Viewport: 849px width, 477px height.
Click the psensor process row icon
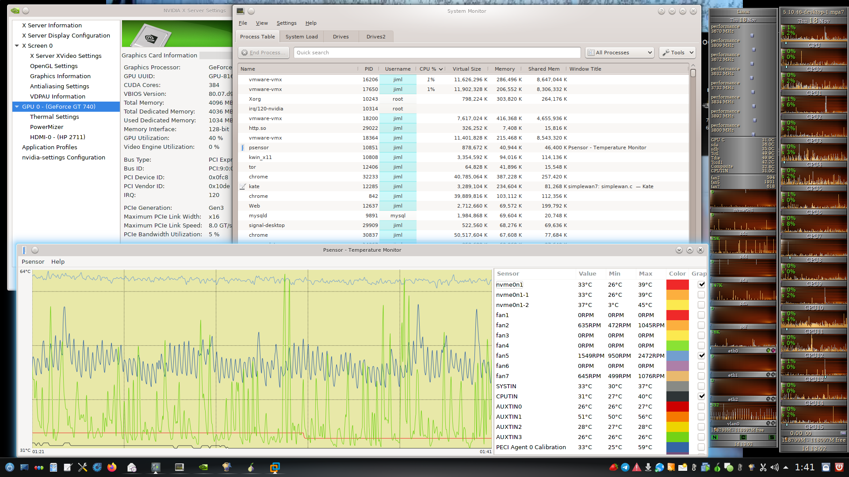[x=242, y=148]
